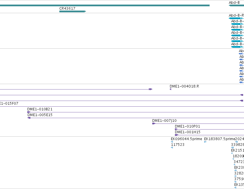Select the arrow glyph under EK096044.5prime
This screenshot has height=189, width=244.
(172, 142)
